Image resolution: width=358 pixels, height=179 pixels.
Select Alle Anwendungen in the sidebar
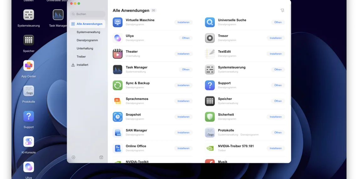click(87, 24)
